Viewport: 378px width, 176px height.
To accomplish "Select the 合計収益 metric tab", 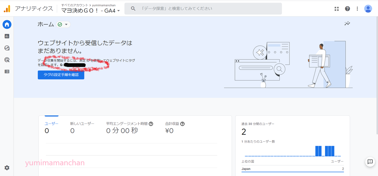I will coord(175,128).
